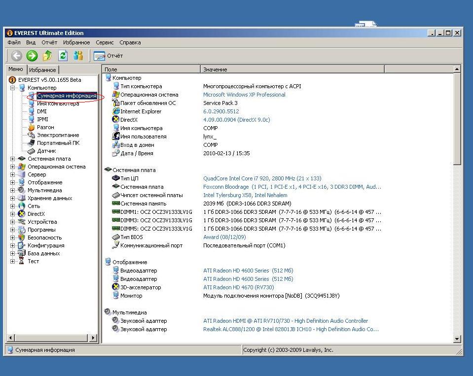
Task: Open the Сервис menu
Action: point(105,42)
